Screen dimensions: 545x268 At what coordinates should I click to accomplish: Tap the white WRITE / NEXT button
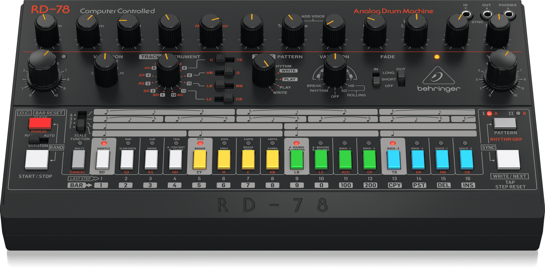[x=508, y=160]
